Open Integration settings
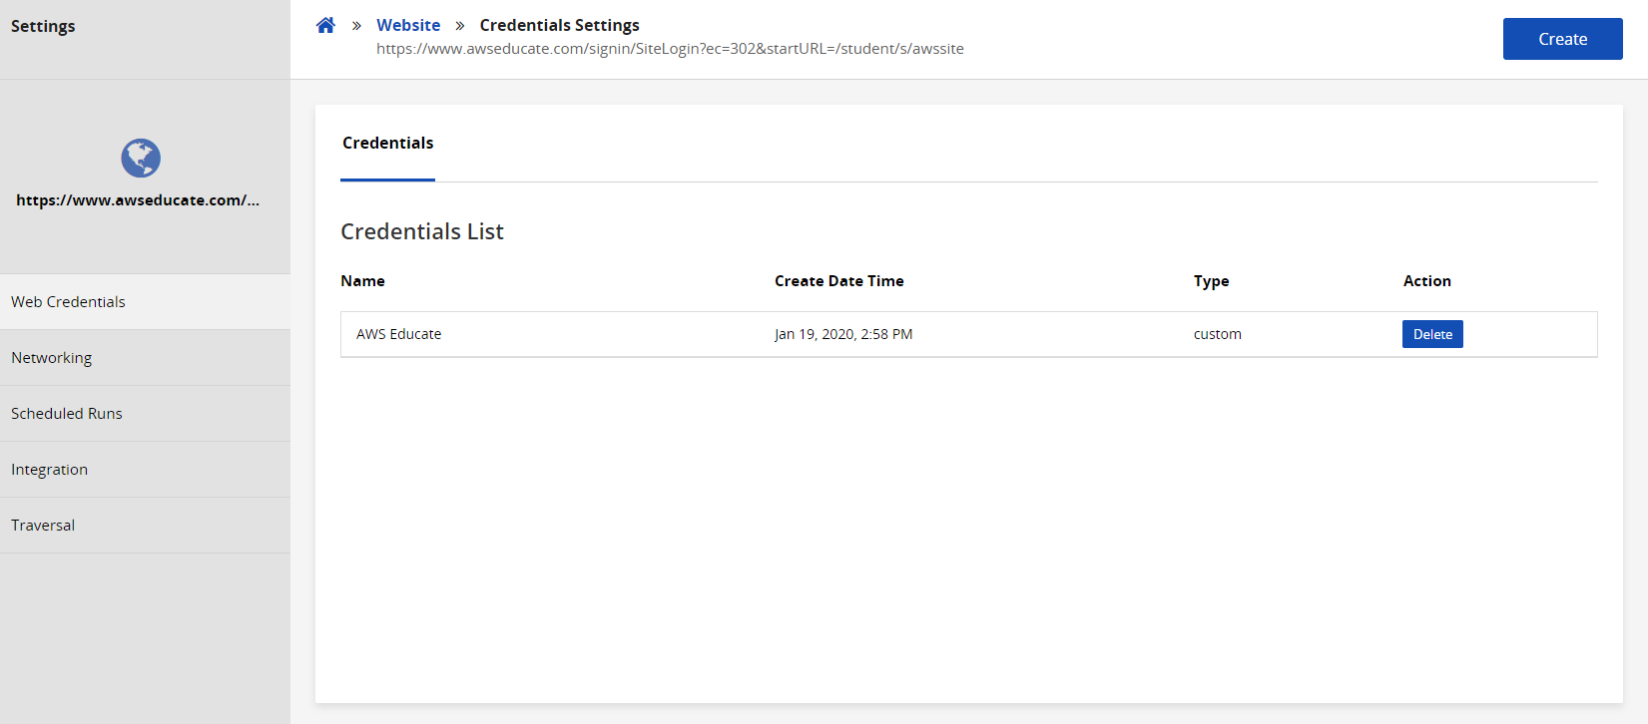The height and width of the screenshot is (724, 1648). coord(145,469)
